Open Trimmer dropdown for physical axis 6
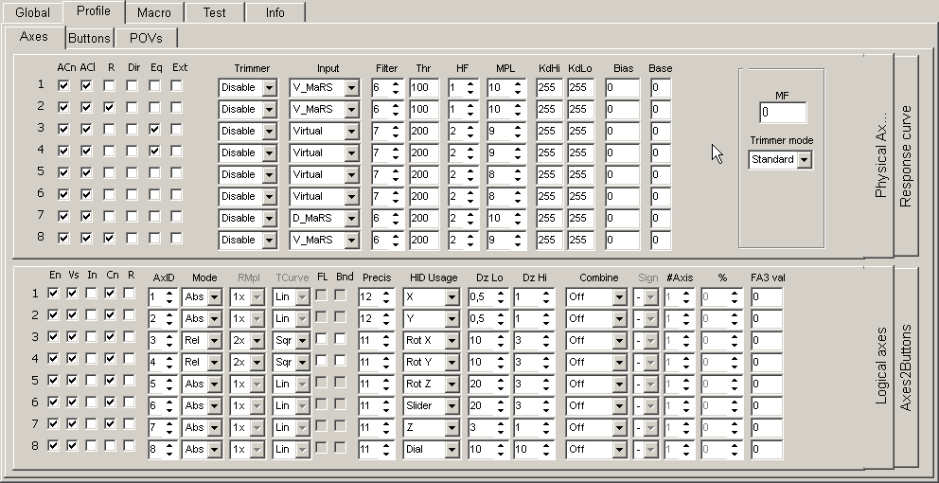939x483 pixels. click(270, 197)
